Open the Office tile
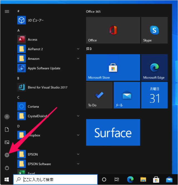The image size is (178, 185). pyautogui.click(x=113, y=30)
